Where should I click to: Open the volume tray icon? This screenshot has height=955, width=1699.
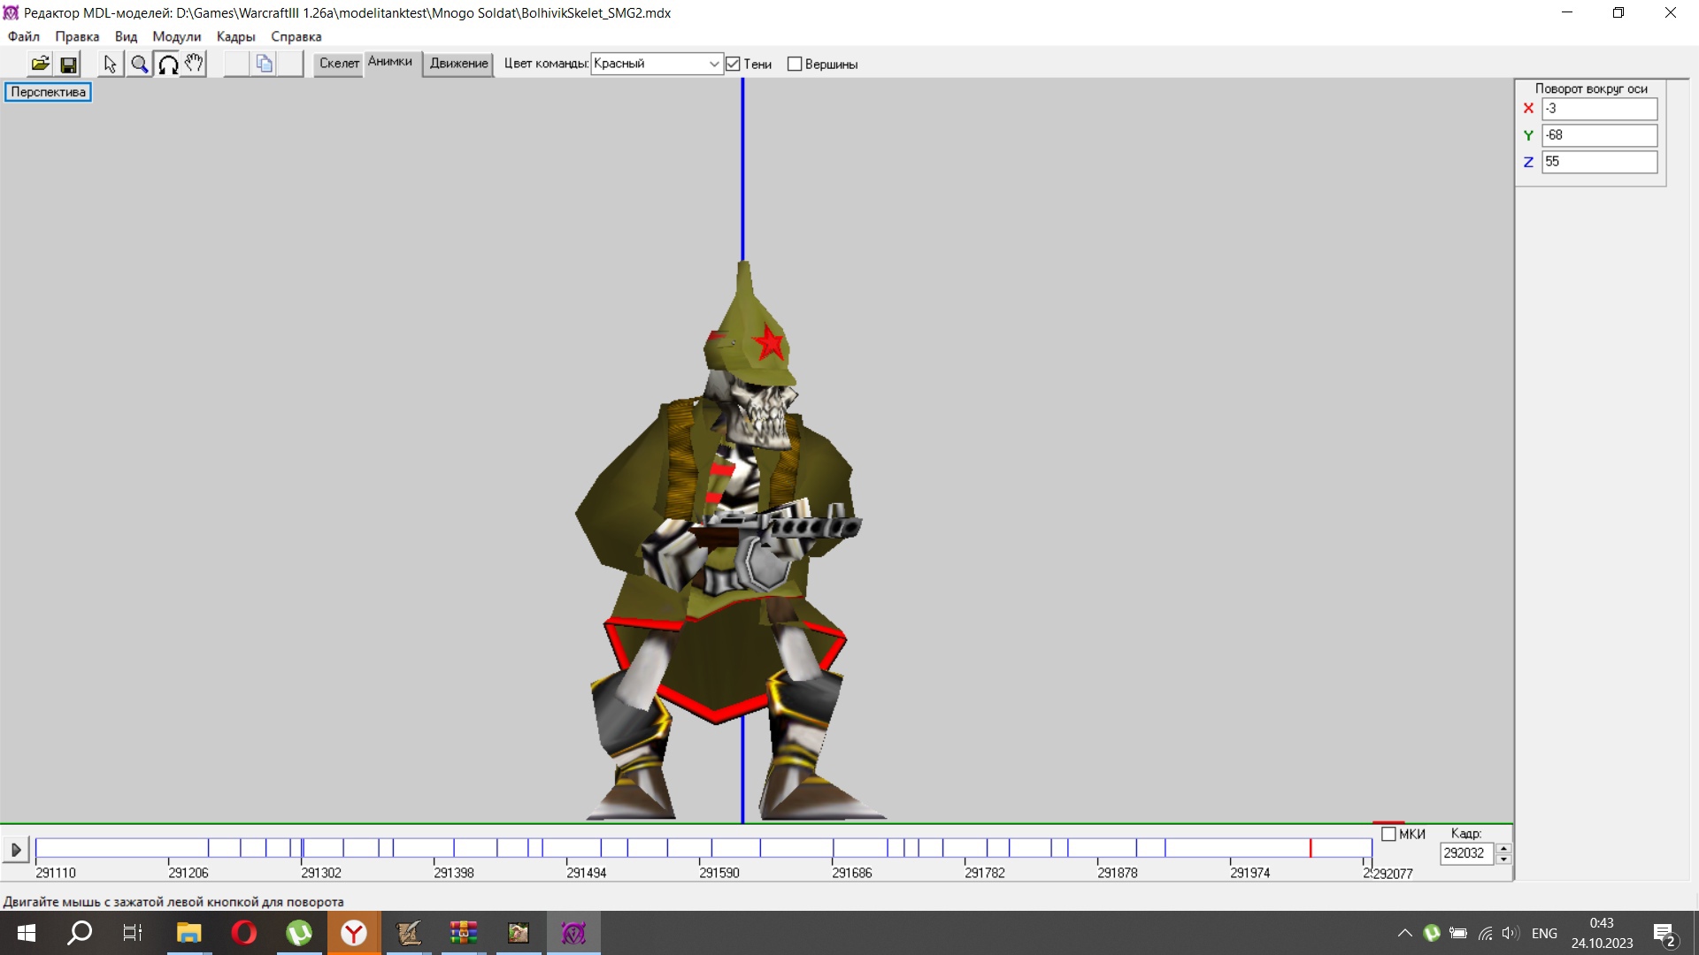[x=1511, y=933]
